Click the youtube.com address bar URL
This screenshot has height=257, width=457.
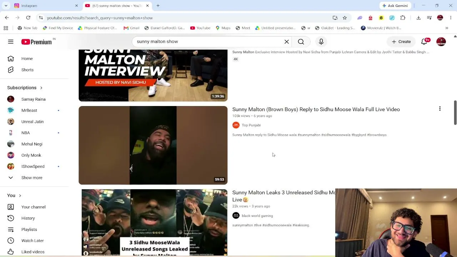(x=100, y=18)
